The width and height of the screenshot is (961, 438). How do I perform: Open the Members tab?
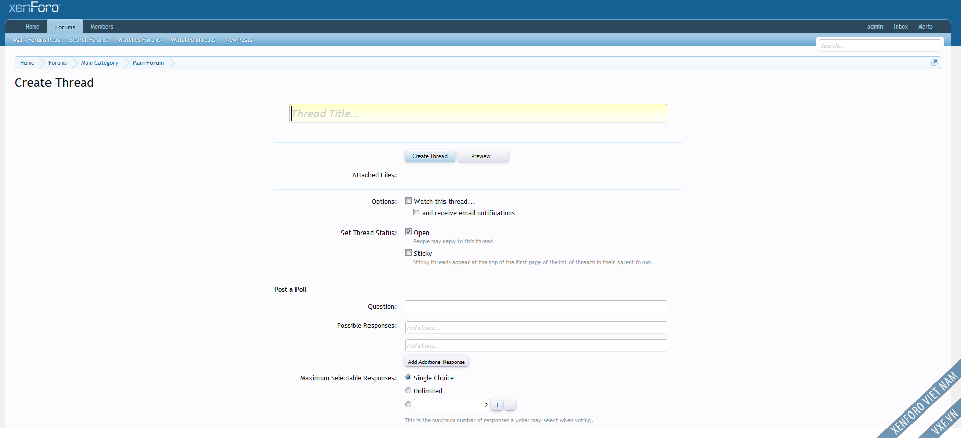[102, 27]
